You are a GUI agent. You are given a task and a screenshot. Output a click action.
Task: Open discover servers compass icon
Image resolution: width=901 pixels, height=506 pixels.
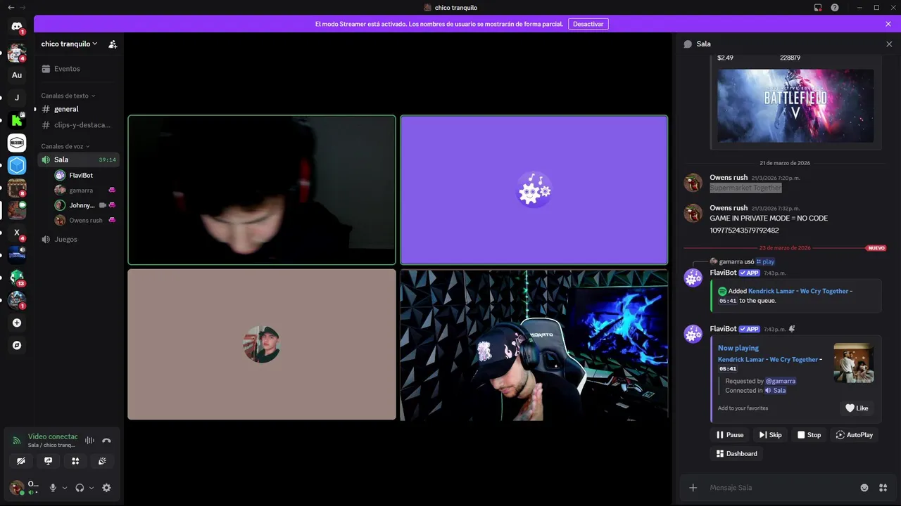(x=17, y=346)
